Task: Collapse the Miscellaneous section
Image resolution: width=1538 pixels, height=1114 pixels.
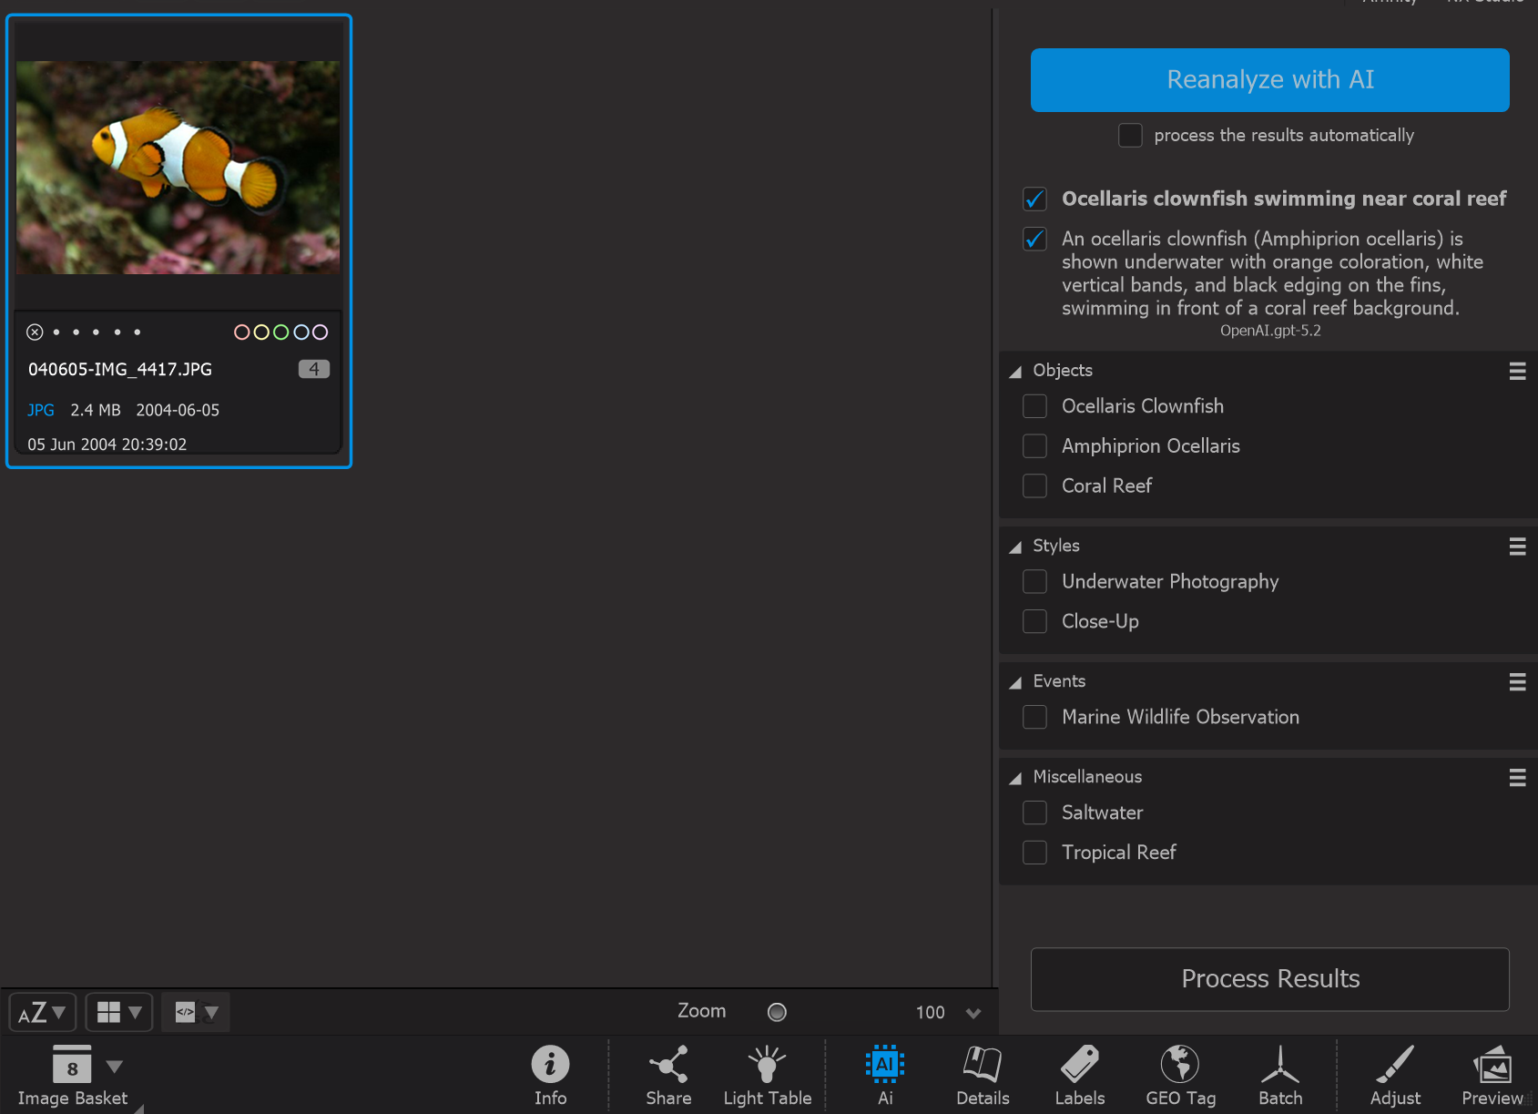Action: pyautogui.click(x=1015, y=779)
